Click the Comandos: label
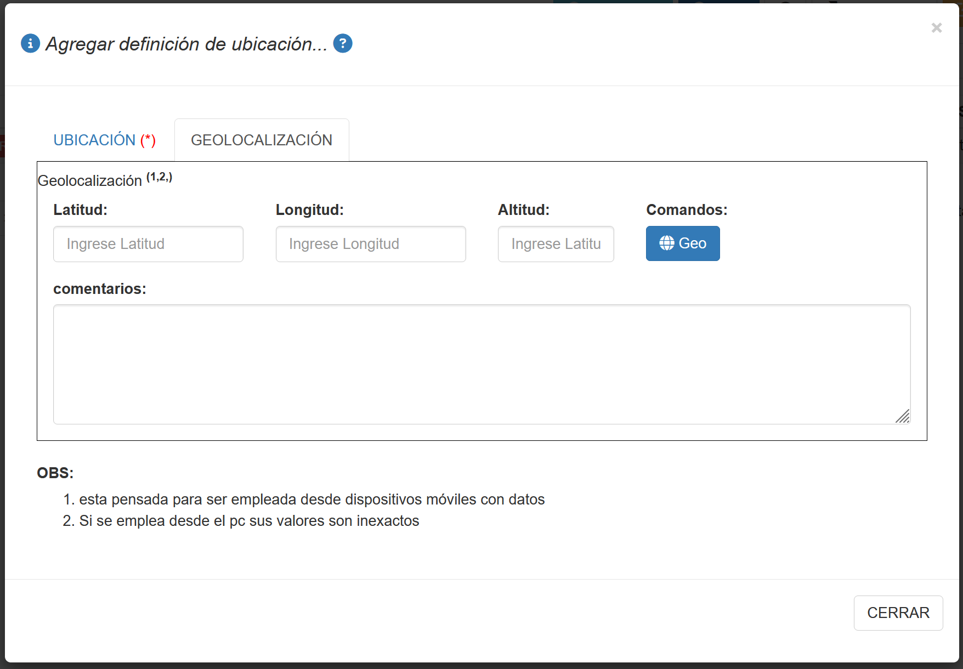Image resolution: width=963 pixels, height=669 pixels. coord(686,210)
